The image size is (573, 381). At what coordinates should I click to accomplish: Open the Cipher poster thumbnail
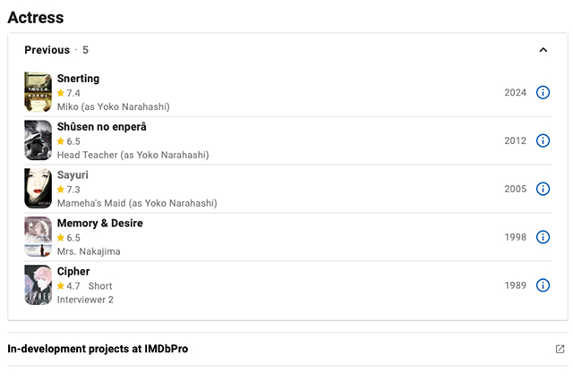(38, 284)
